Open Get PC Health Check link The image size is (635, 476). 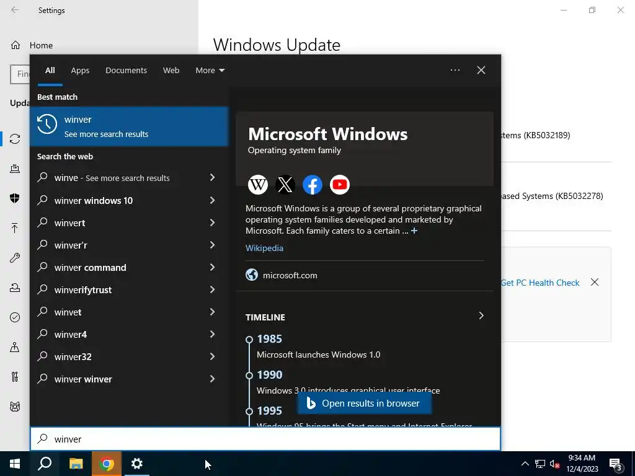540,283
